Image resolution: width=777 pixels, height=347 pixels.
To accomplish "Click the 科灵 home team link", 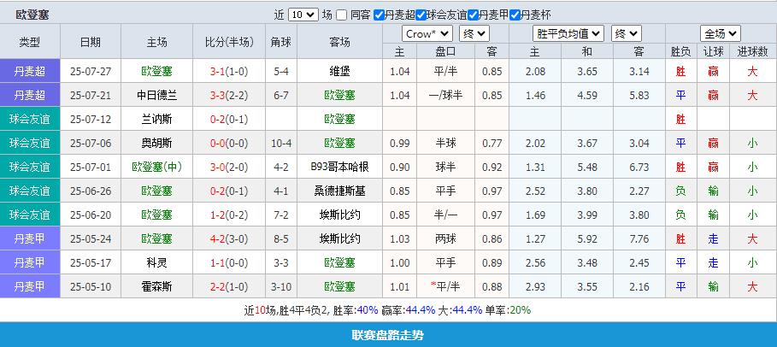I will coord(157,262).
